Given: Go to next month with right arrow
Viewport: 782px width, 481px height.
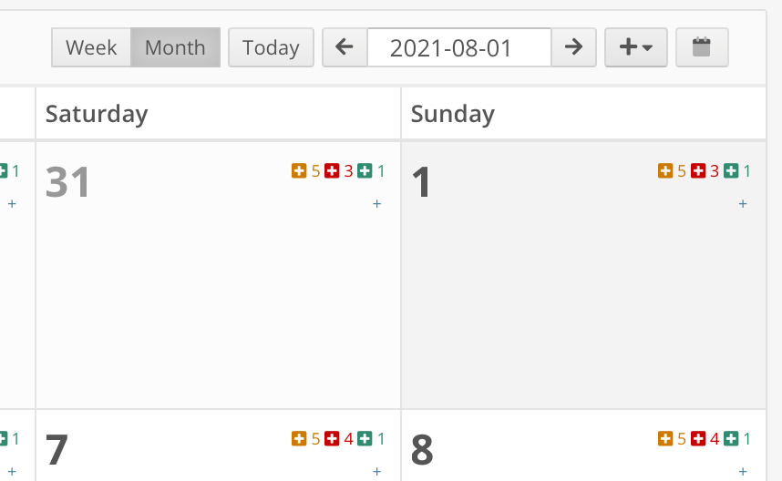Looking at the screenshot, I should pyautogui.click(x=573, y=47).
